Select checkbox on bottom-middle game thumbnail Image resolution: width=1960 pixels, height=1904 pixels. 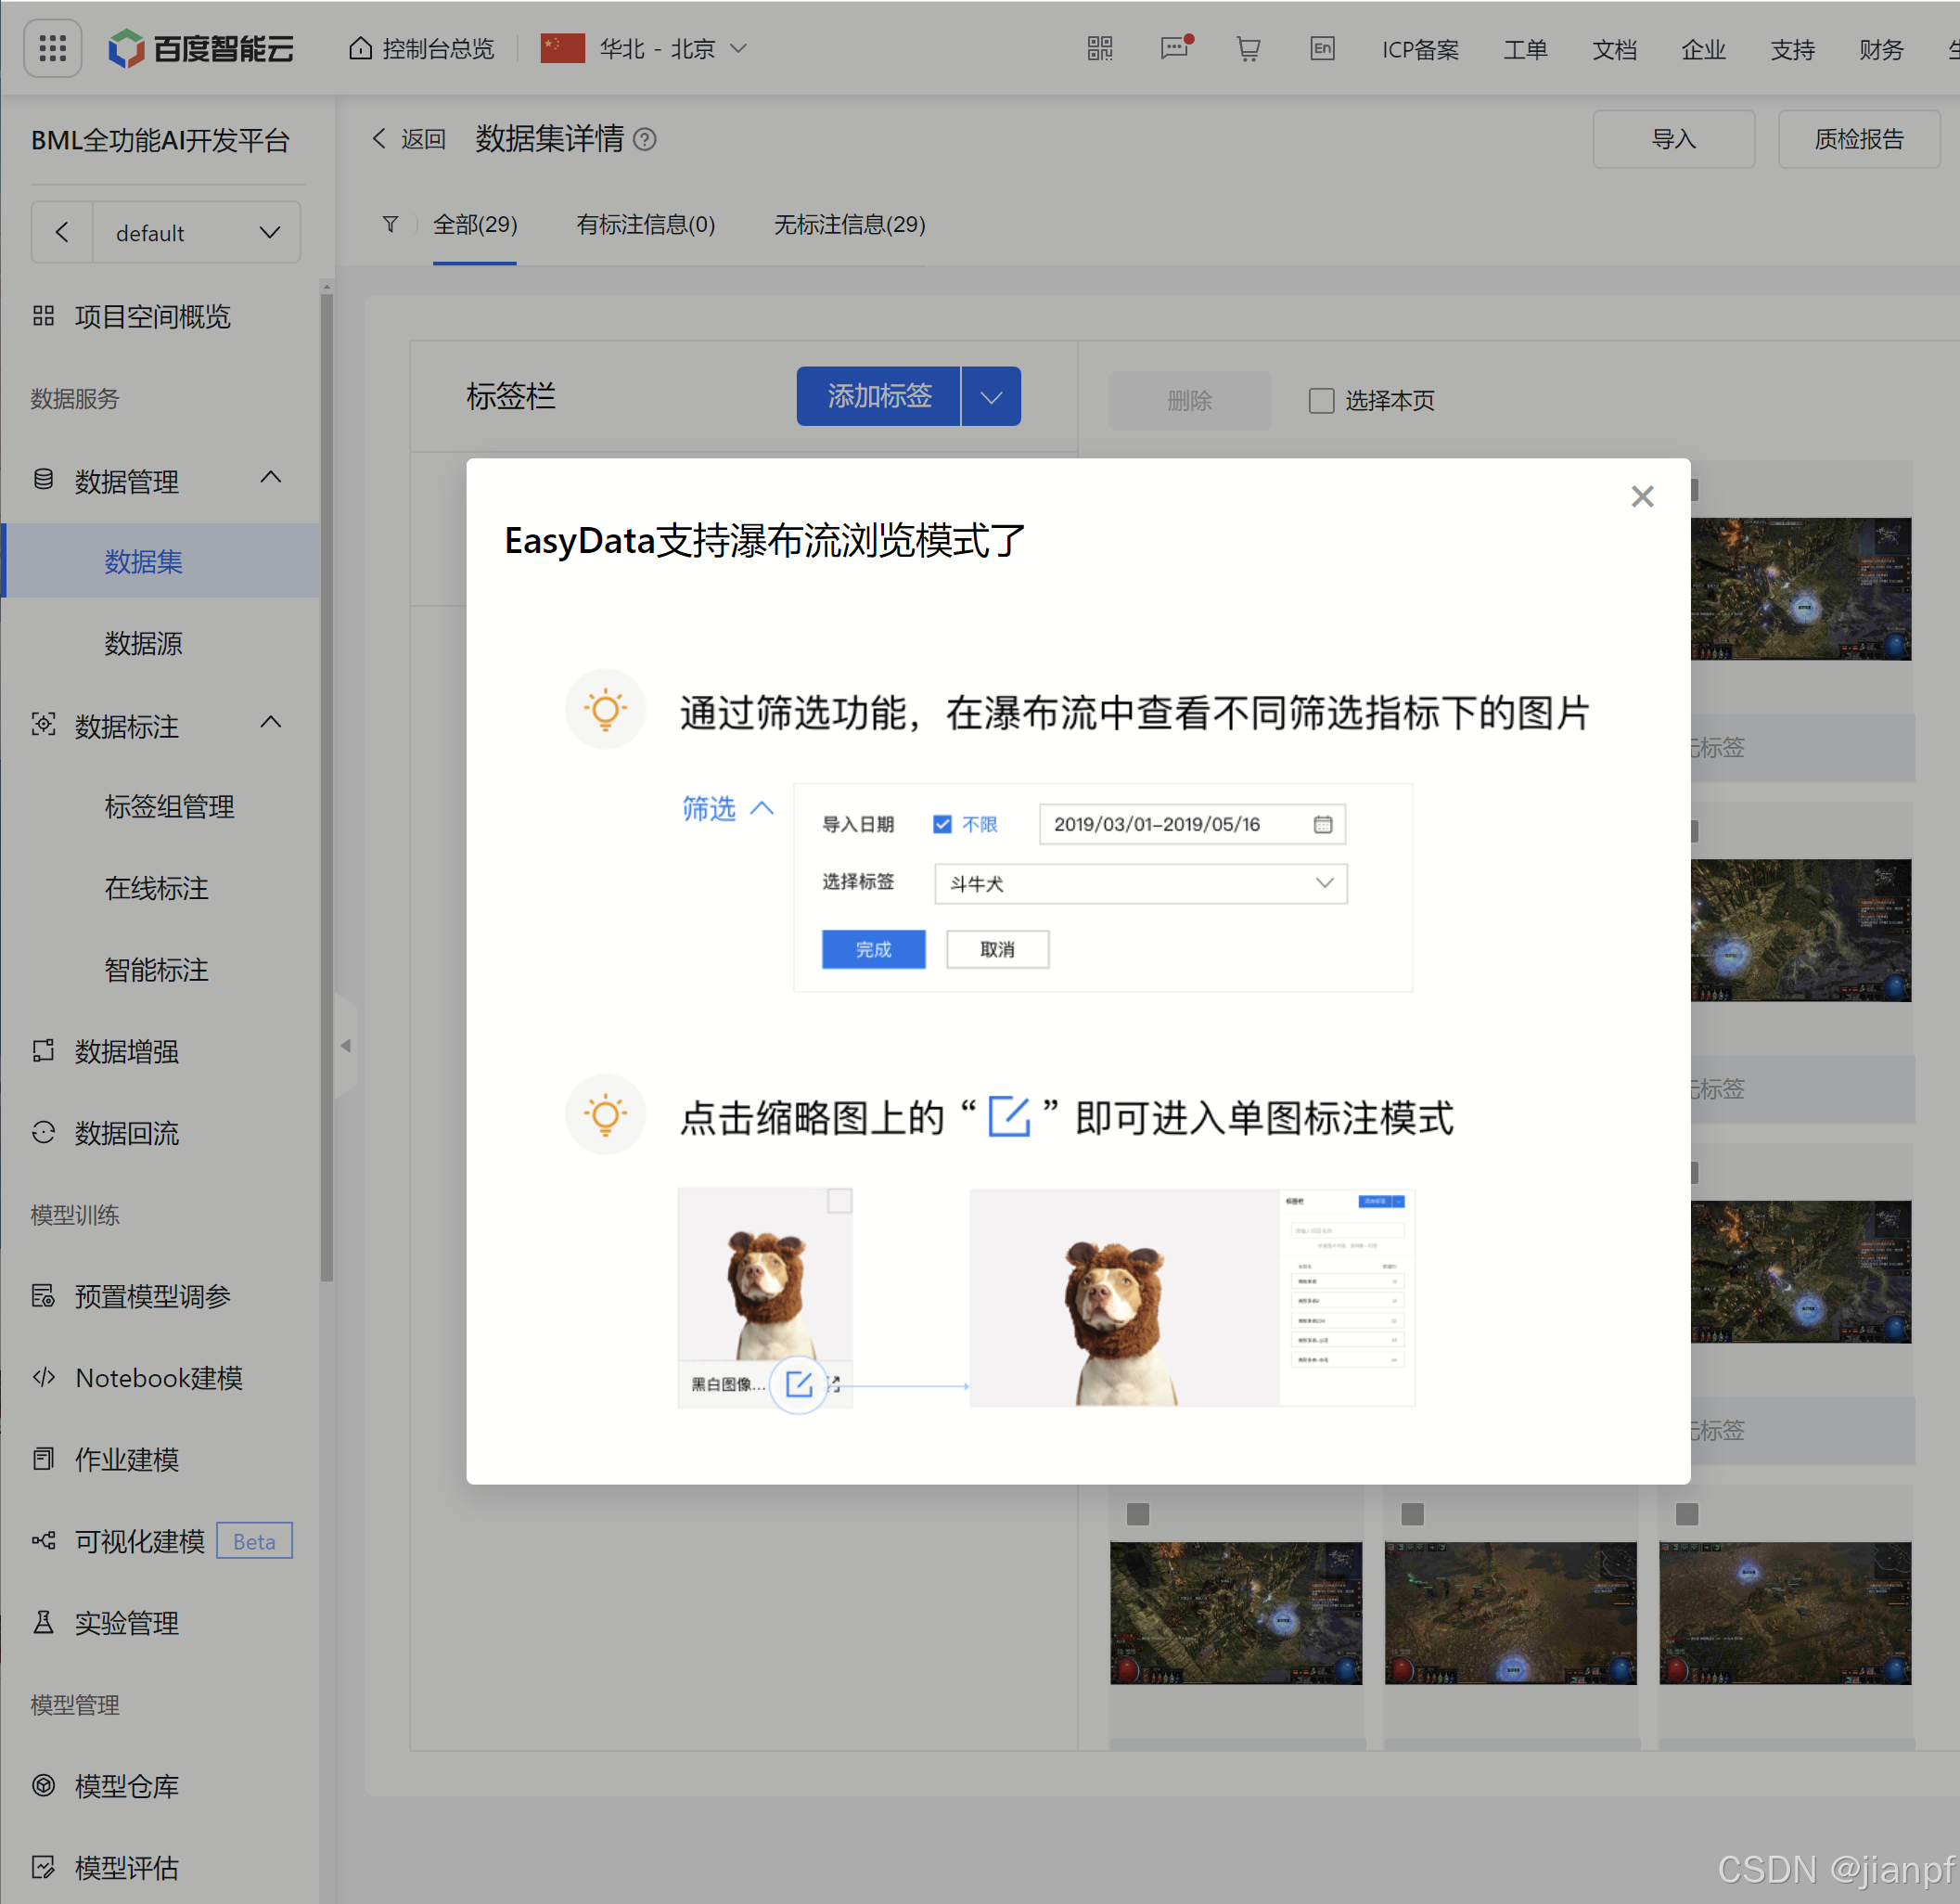click(1412, 1513)
